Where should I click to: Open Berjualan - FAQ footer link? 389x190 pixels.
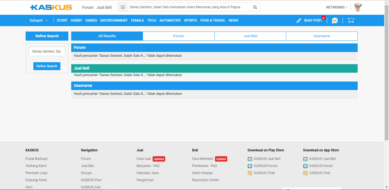148,166
